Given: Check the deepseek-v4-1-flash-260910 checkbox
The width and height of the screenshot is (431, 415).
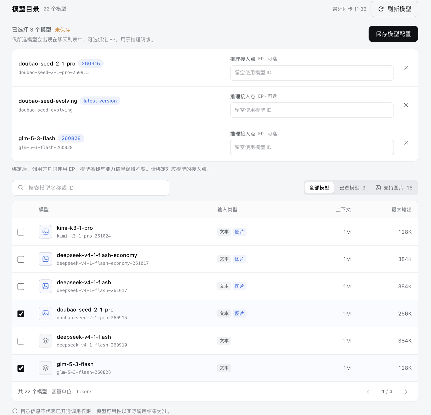Looking at the screenshot, I should (21, 341).
